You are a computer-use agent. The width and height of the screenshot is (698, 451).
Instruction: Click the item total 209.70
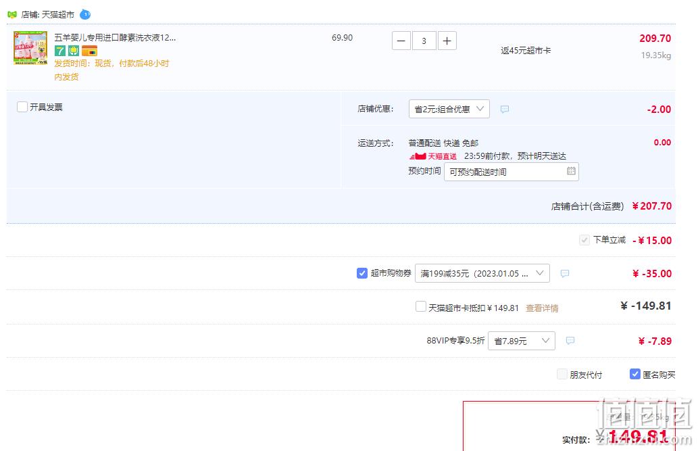point(655,39)
